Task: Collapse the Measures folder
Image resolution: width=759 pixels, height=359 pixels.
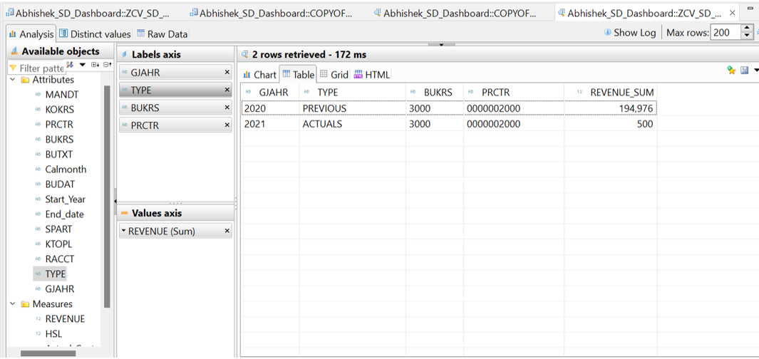Action: pyautogui.click(x=13, y=304)
